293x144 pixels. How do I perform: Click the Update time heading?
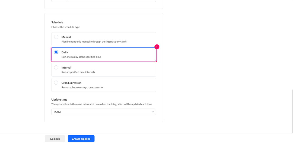point(59,100)
